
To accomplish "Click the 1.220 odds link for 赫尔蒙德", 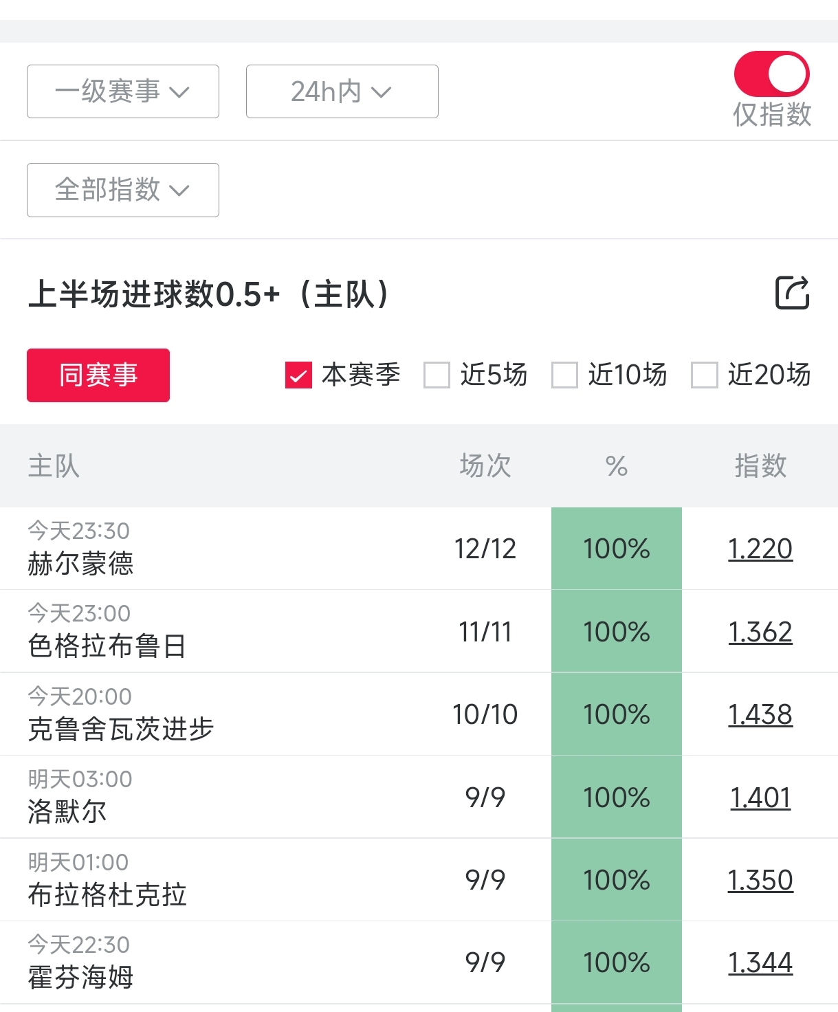I will [760, 549].
